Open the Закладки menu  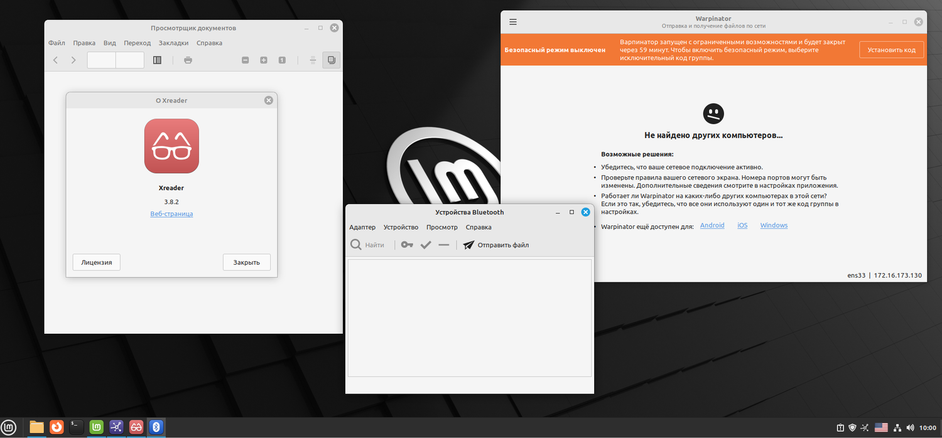[x=173, y=43]
